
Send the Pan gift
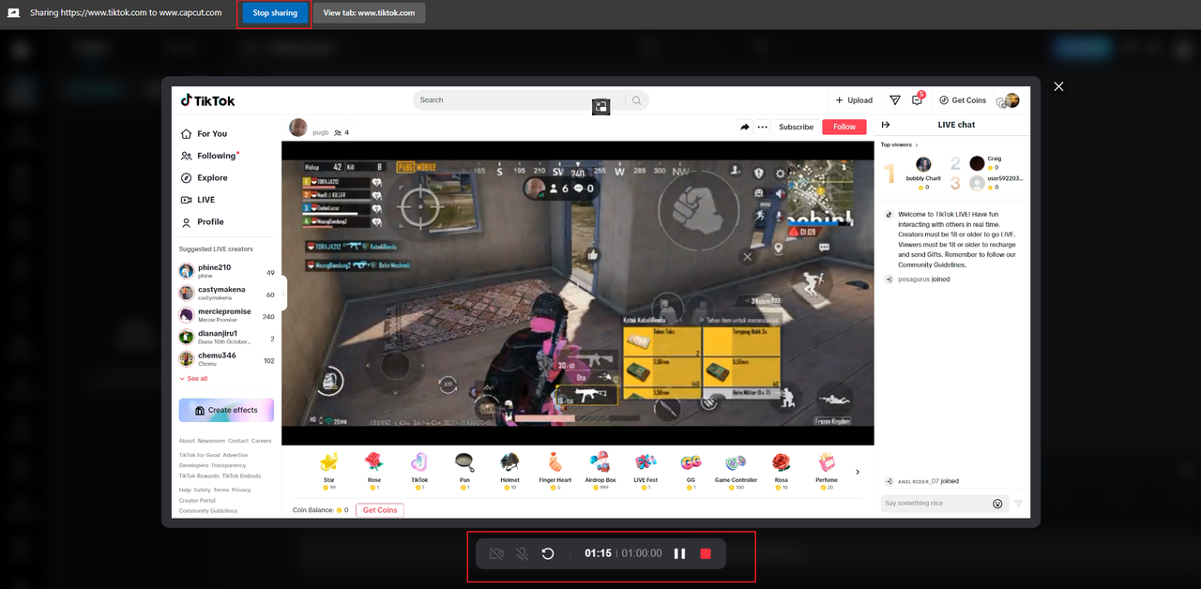(x=464, y=471)
